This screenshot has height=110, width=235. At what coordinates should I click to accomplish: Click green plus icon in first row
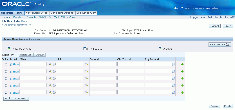(x=182, y=64)
